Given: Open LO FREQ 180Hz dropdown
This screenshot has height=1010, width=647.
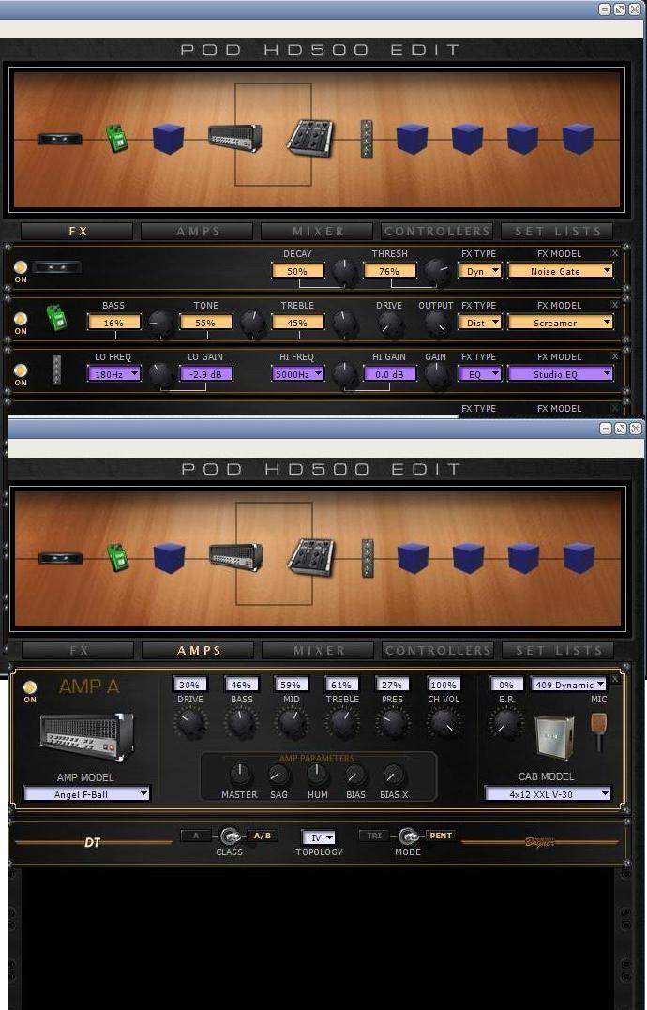Looking at the screenshot, I should coord(114,373).
